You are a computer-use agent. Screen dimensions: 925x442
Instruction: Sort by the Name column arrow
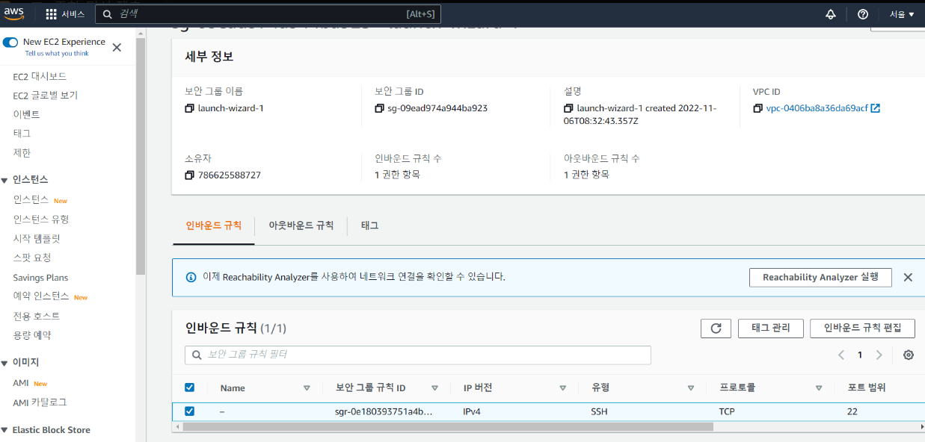pos(307,388)
